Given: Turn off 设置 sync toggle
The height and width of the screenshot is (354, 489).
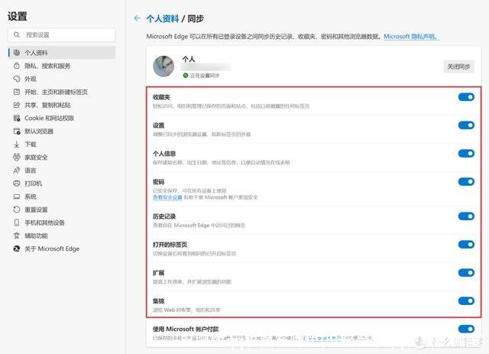Looking at the screenshot, I should pos(466,125).
